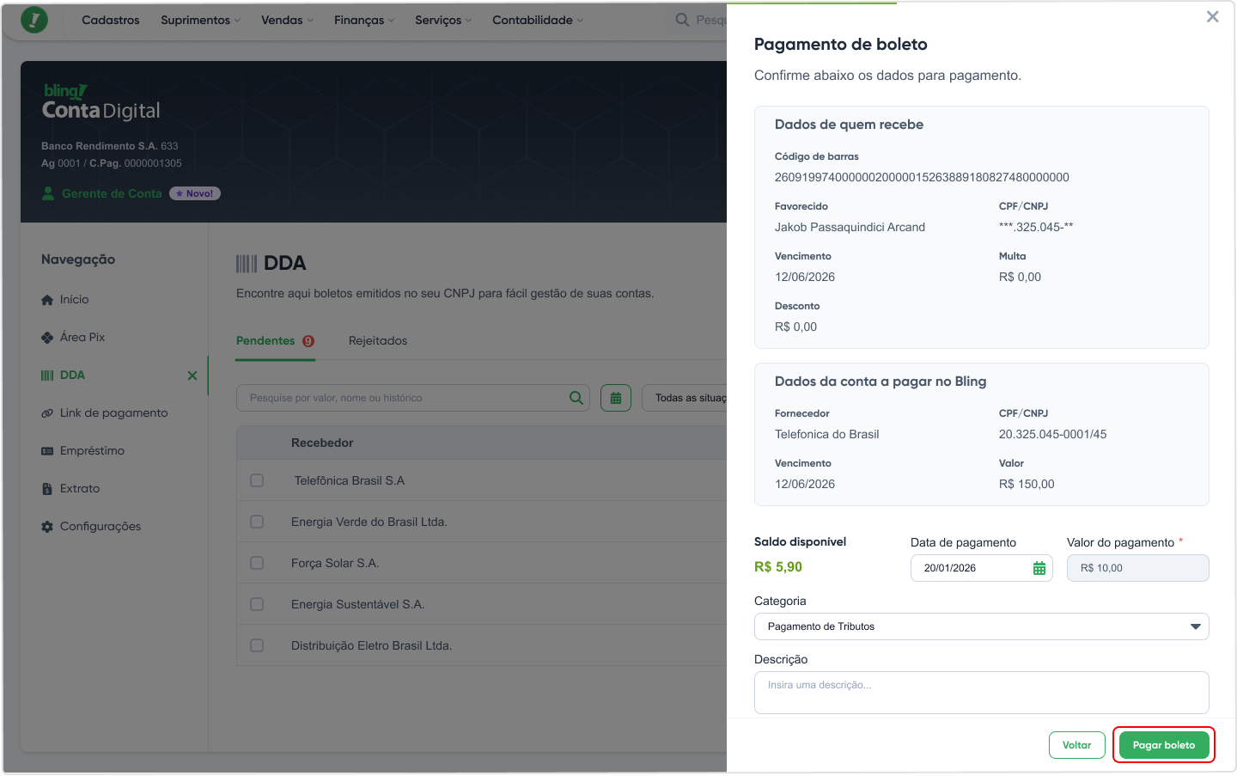The width and height of the screenshot is (1237, 776).
Task: Open Configurações gear icon
Action: [47, 527]
